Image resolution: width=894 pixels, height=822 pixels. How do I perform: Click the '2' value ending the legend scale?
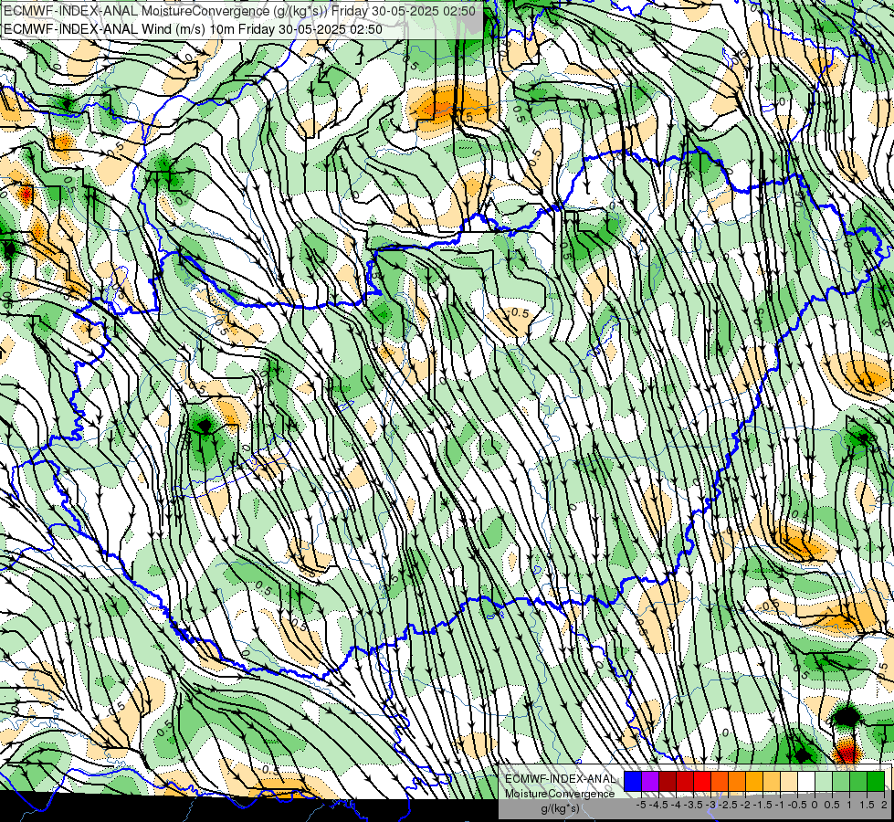(x=884, y=805)
